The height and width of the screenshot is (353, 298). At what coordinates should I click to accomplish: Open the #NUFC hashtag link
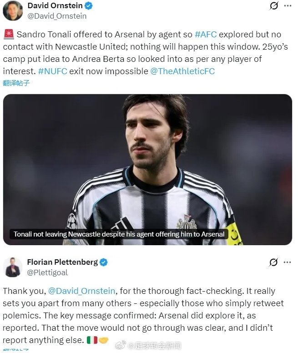coord(53,71)
